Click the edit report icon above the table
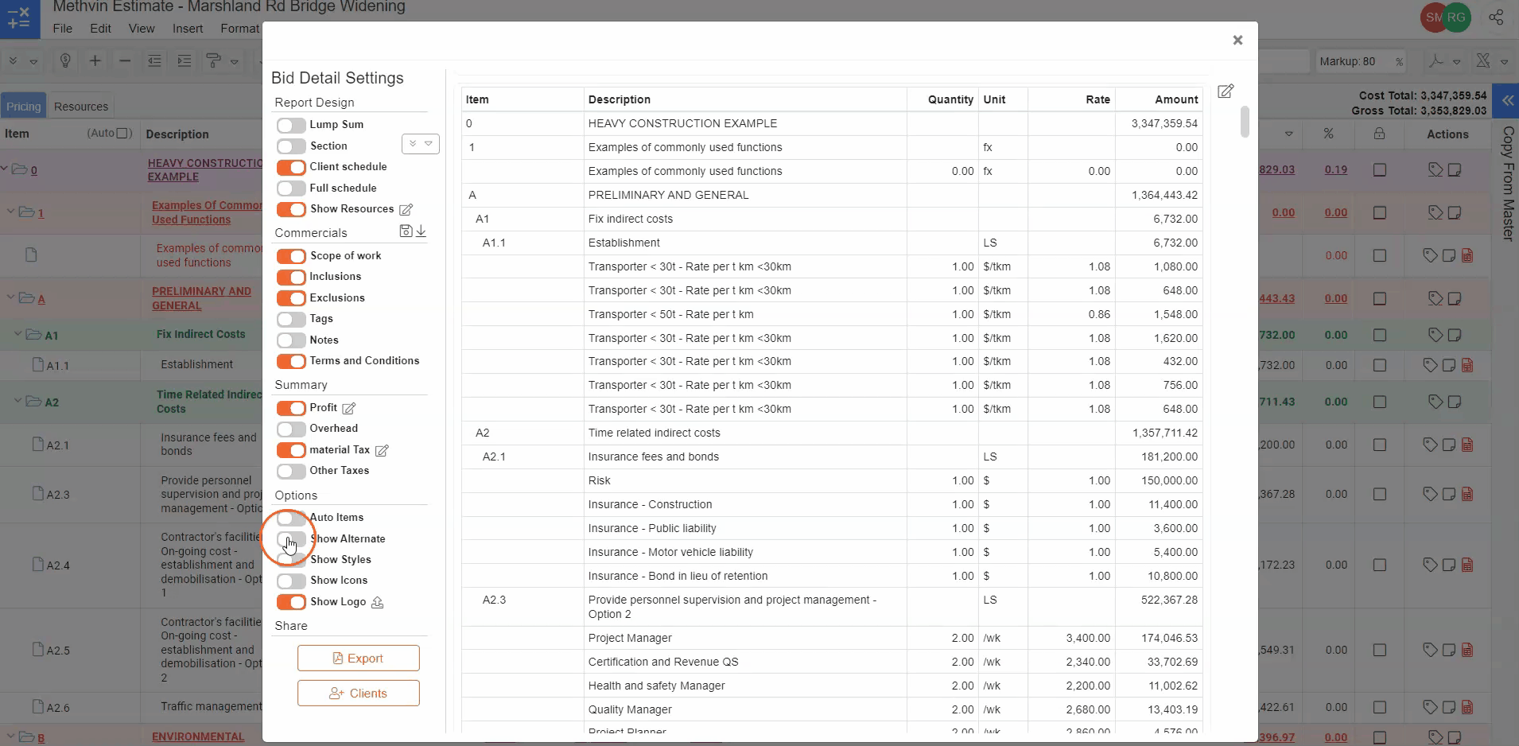Screen dimensions: 1519x746 coord(1226,91)
